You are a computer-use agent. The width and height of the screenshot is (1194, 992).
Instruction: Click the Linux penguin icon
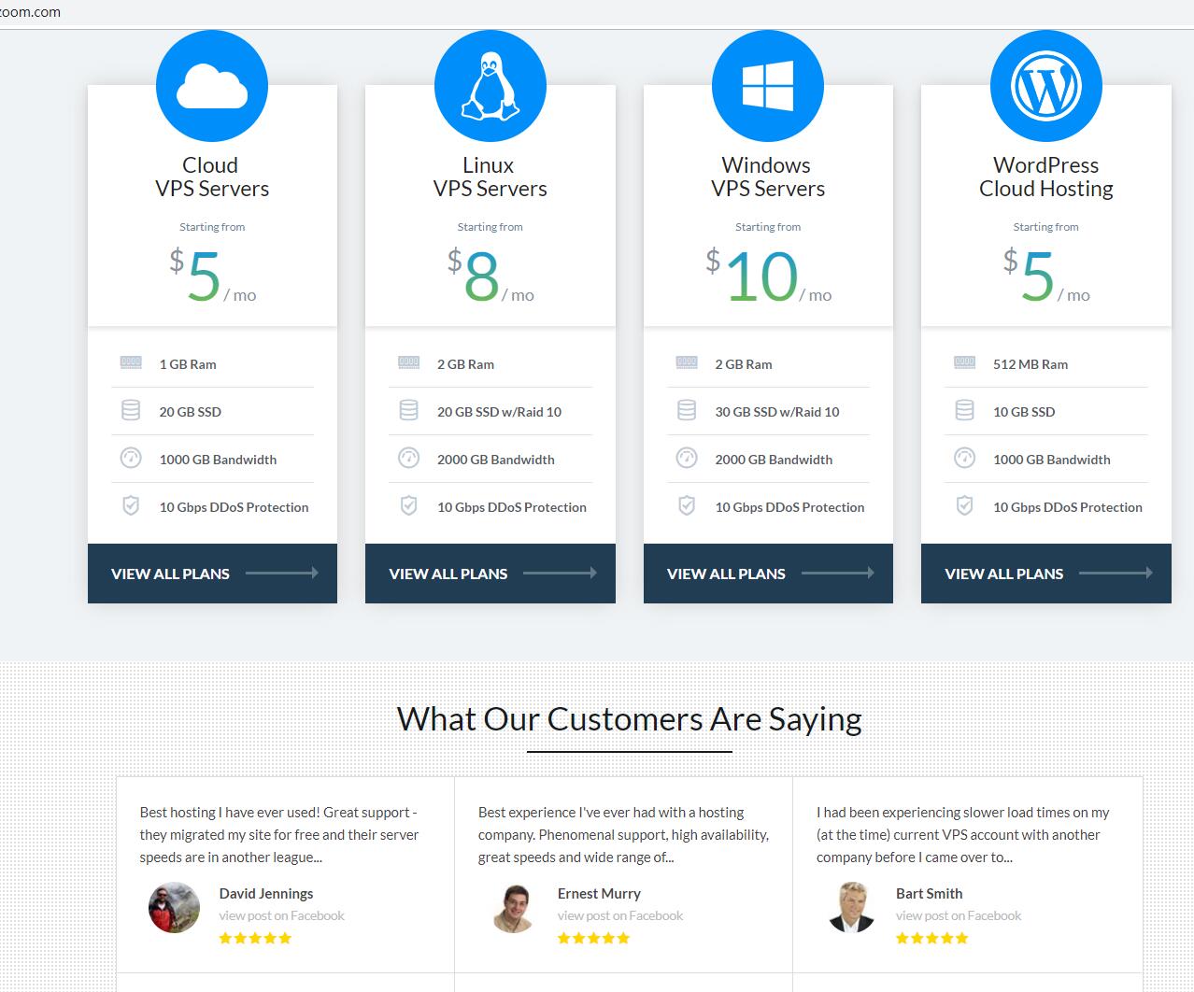[x=490, y=86]
